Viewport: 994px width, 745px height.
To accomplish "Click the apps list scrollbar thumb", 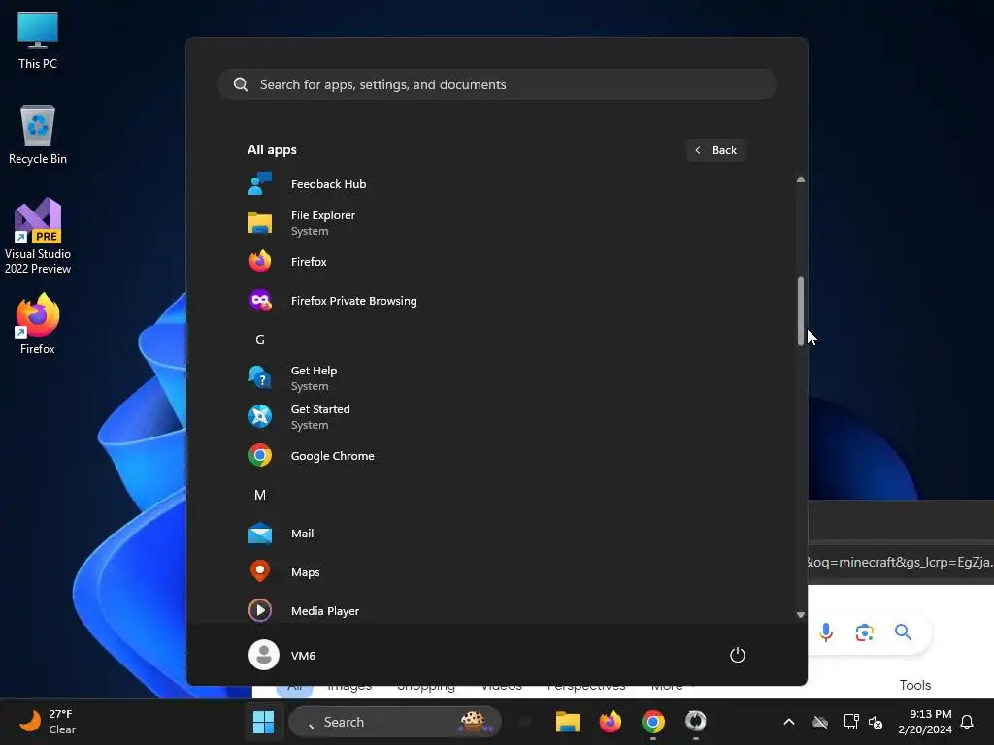I will (x=801, y=311).
